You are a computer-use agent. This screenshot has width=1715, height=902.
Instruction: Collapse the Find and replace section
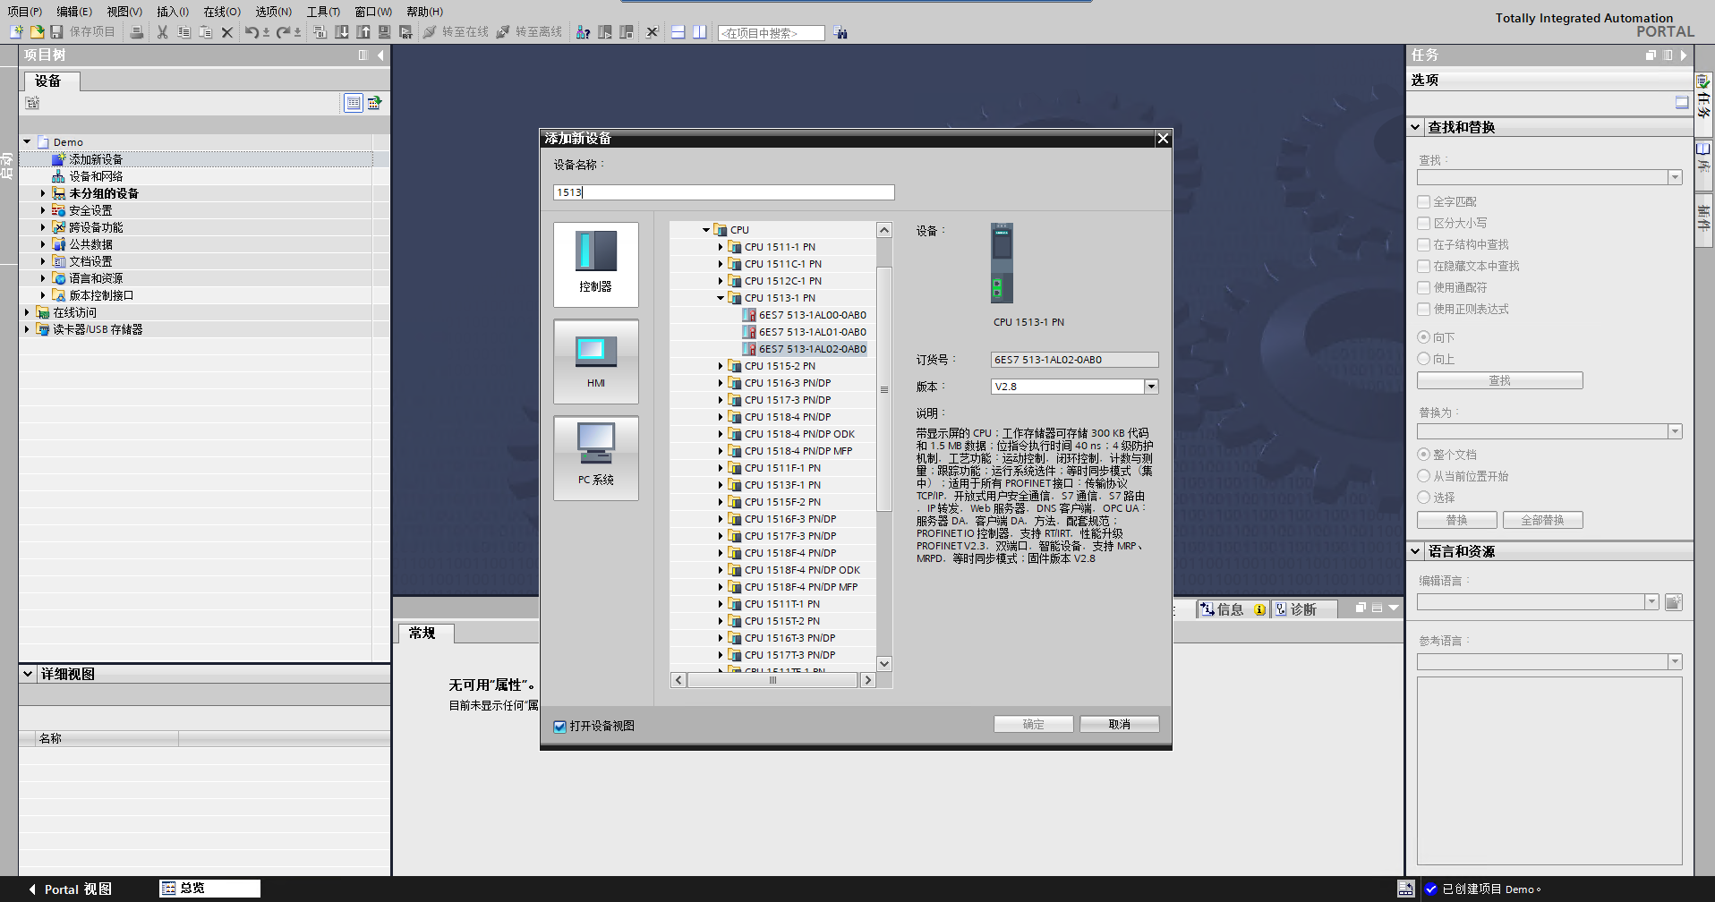pyautogui.click(x=1416, y=127)
